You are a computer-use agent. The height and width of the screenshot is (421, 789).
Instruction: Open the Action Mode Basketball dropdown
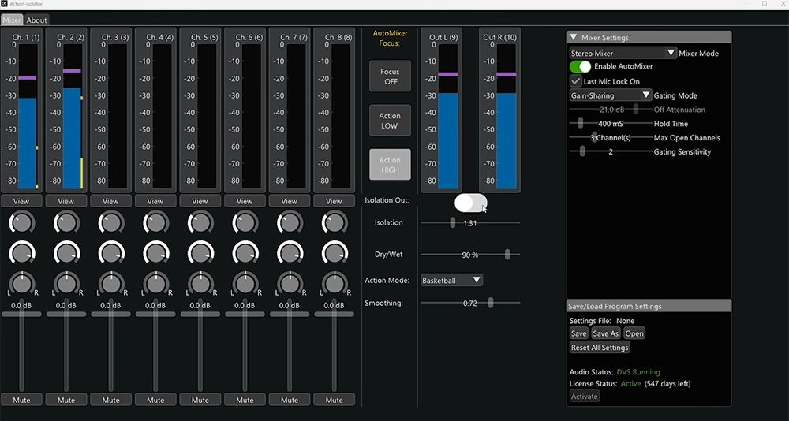coord(451,280)
